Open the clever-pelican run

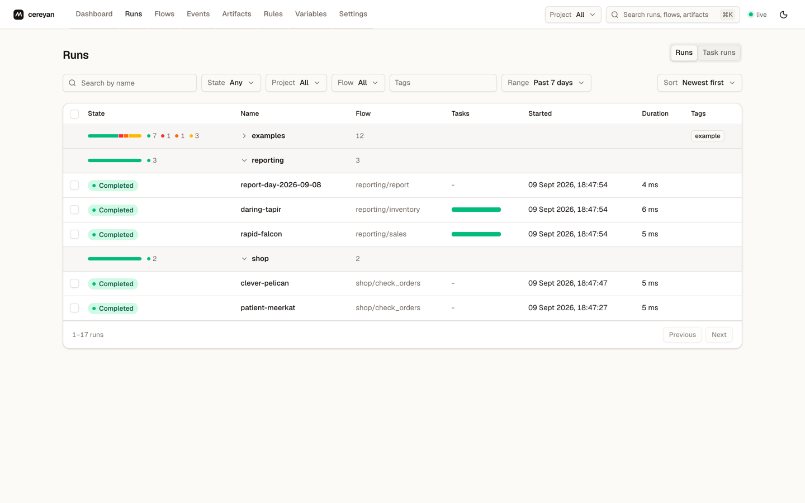(264, 283)
